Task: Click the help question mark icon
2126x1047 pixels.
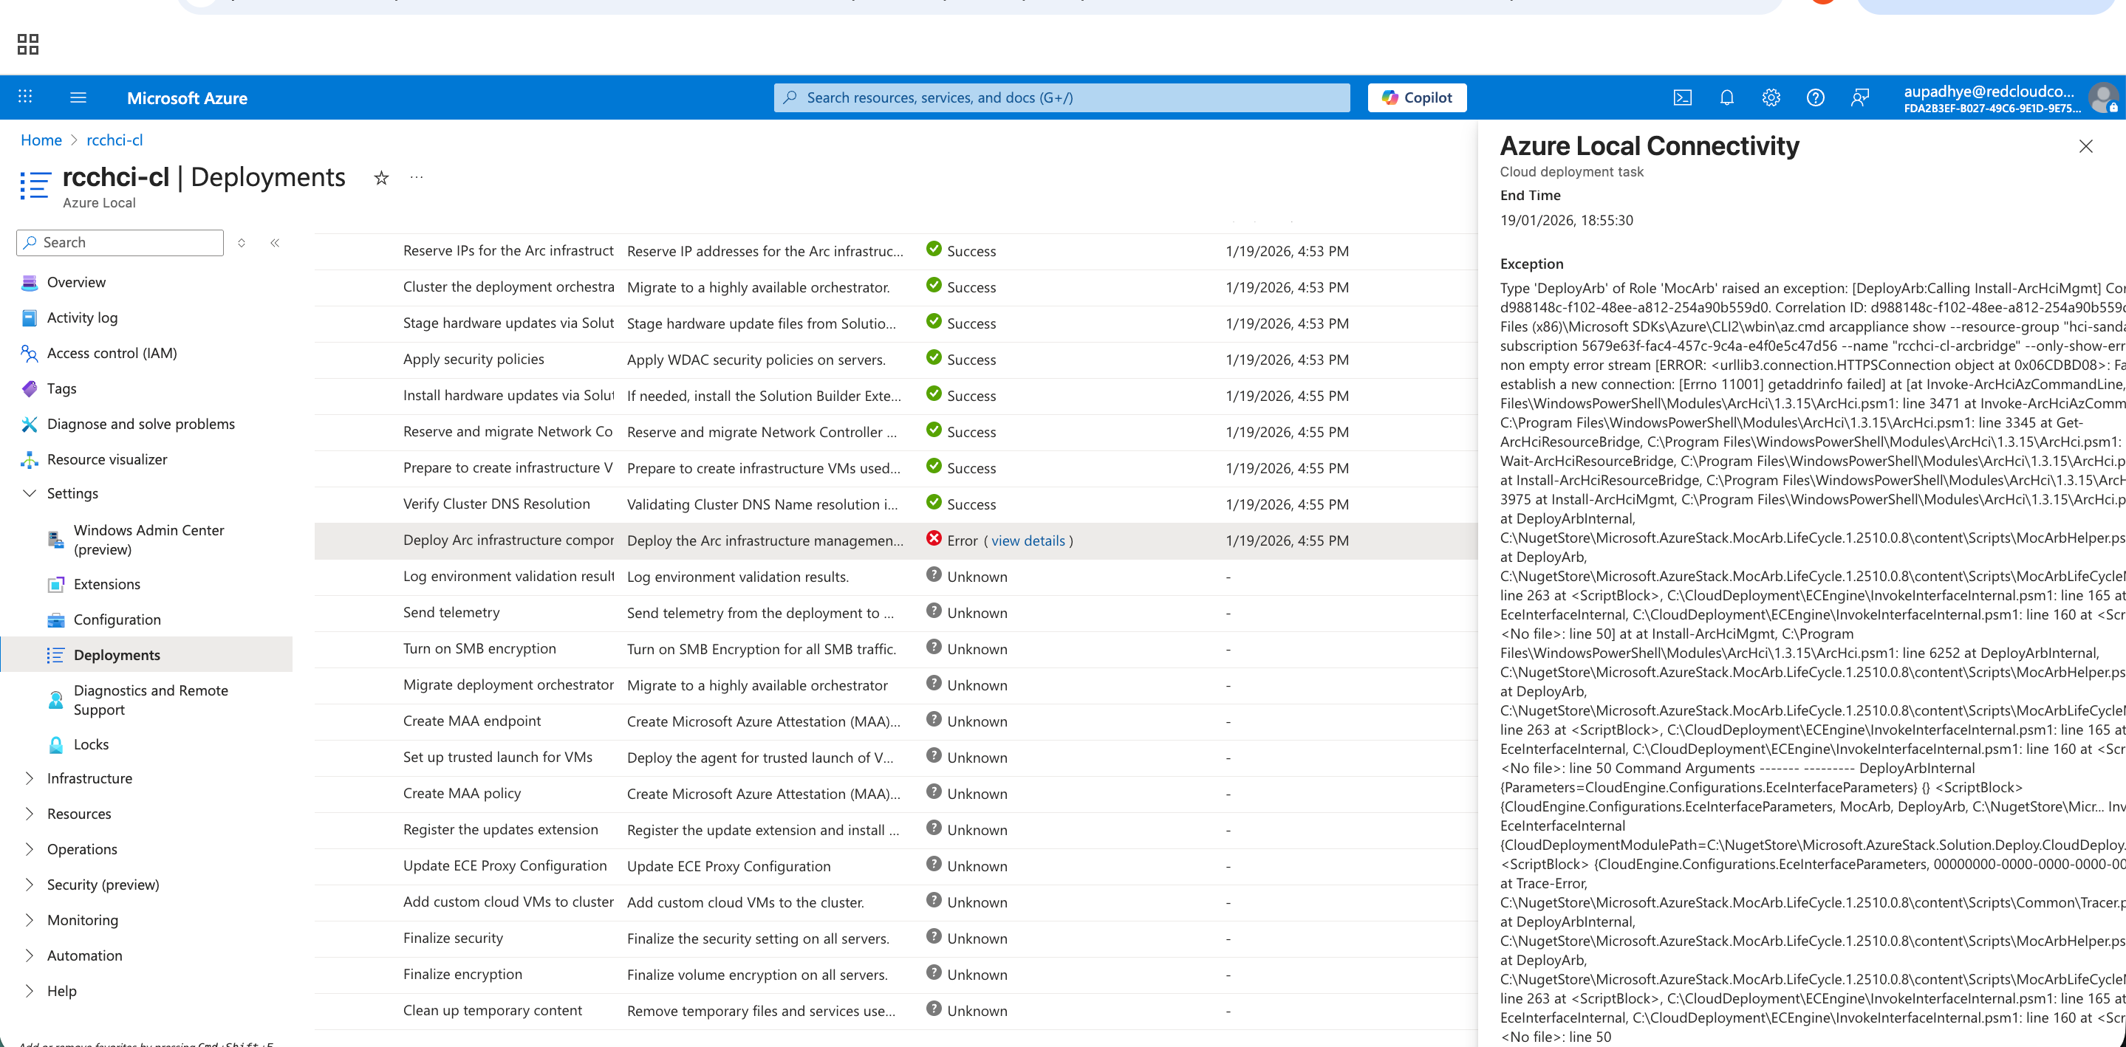Action: pos(1815,97)
